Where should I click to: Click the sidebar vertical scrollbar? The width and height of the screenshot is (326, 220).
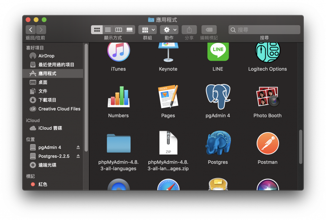(x=86, y=98)
